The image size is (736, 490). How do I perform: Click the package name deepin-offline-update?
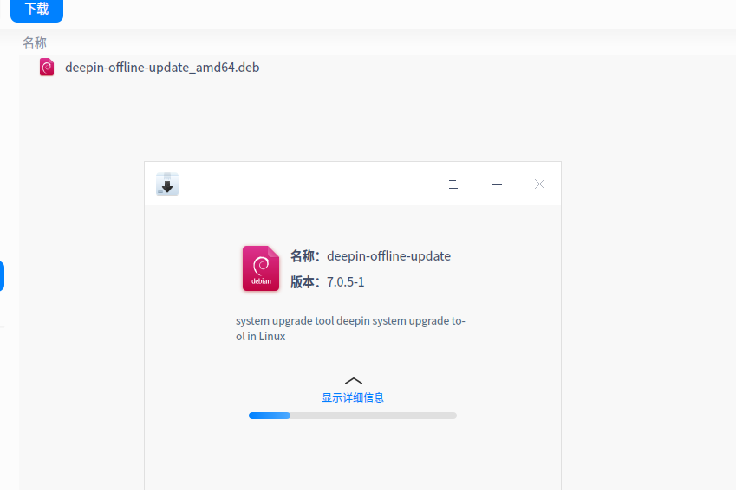(x=388, y=256)
